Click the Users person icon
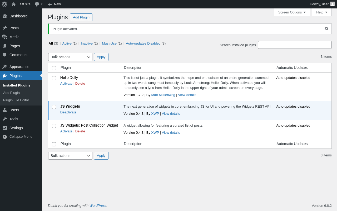Image resolution: width=337 pixels, height=211 pixels. (5, 110)
